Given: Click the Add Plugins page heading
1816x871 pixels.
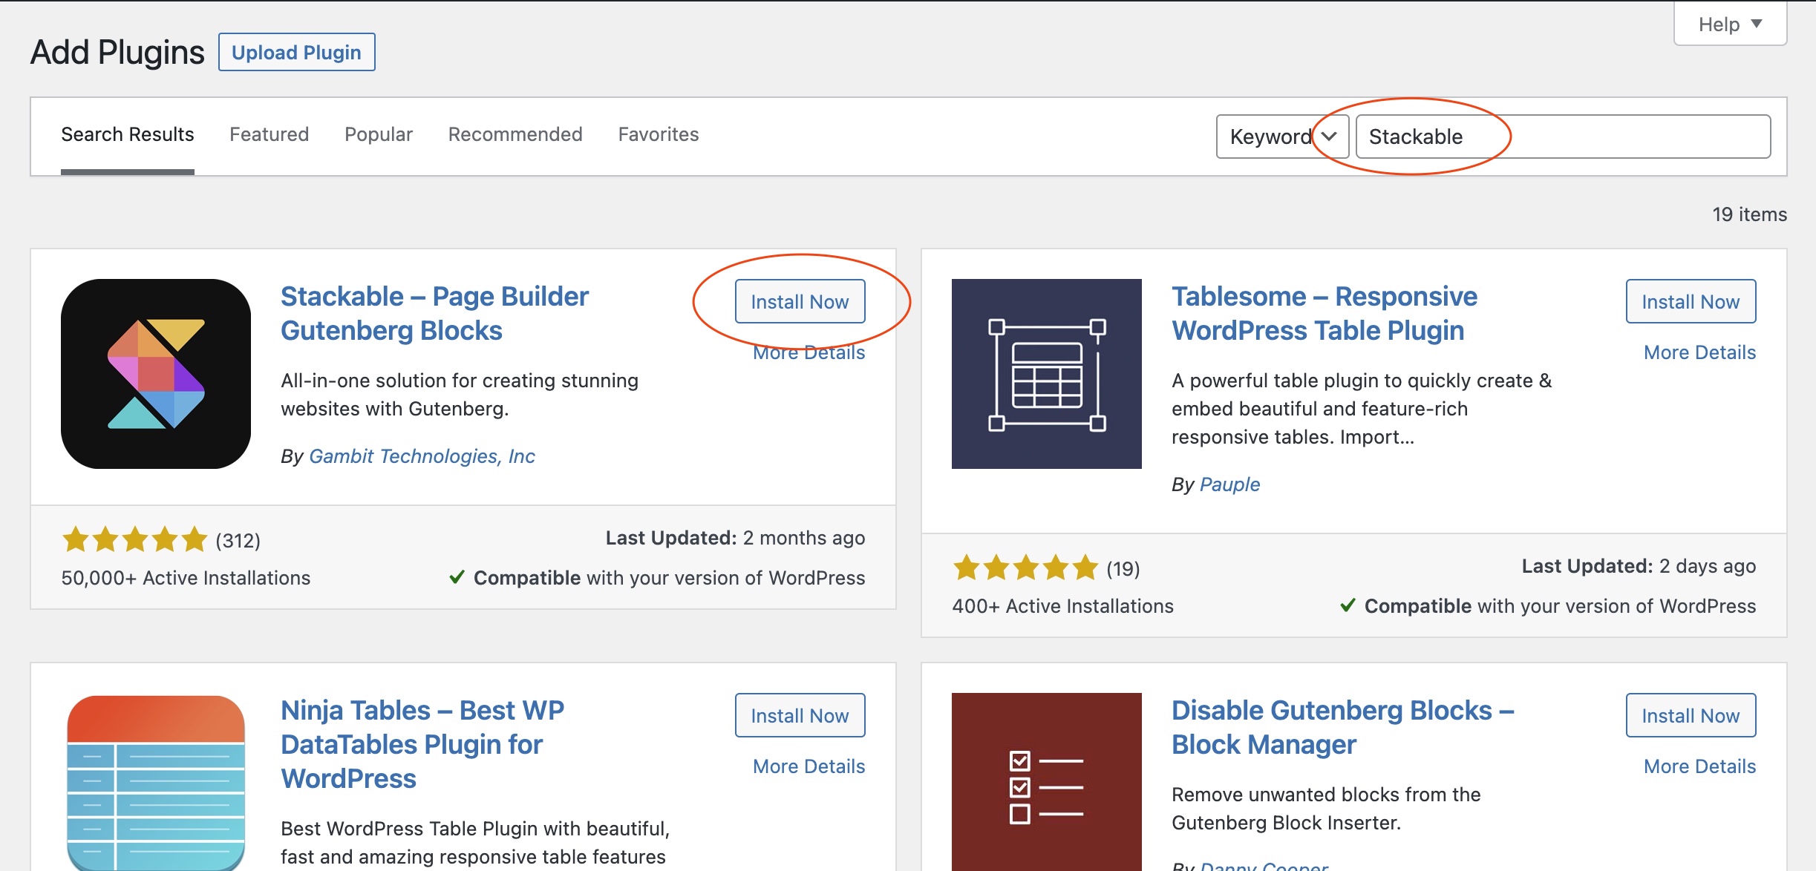Looking at the screenshot, I should 117,52.
